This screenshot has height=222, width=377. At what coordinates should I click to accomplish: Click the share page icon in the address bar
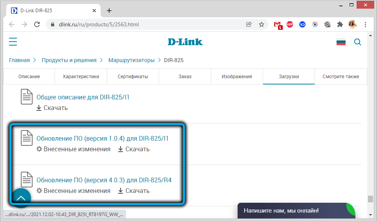pyautogui.click(x=249, y=24)
